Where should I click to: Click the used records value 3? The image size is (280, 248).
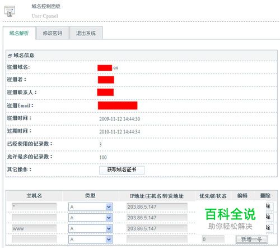100,145
